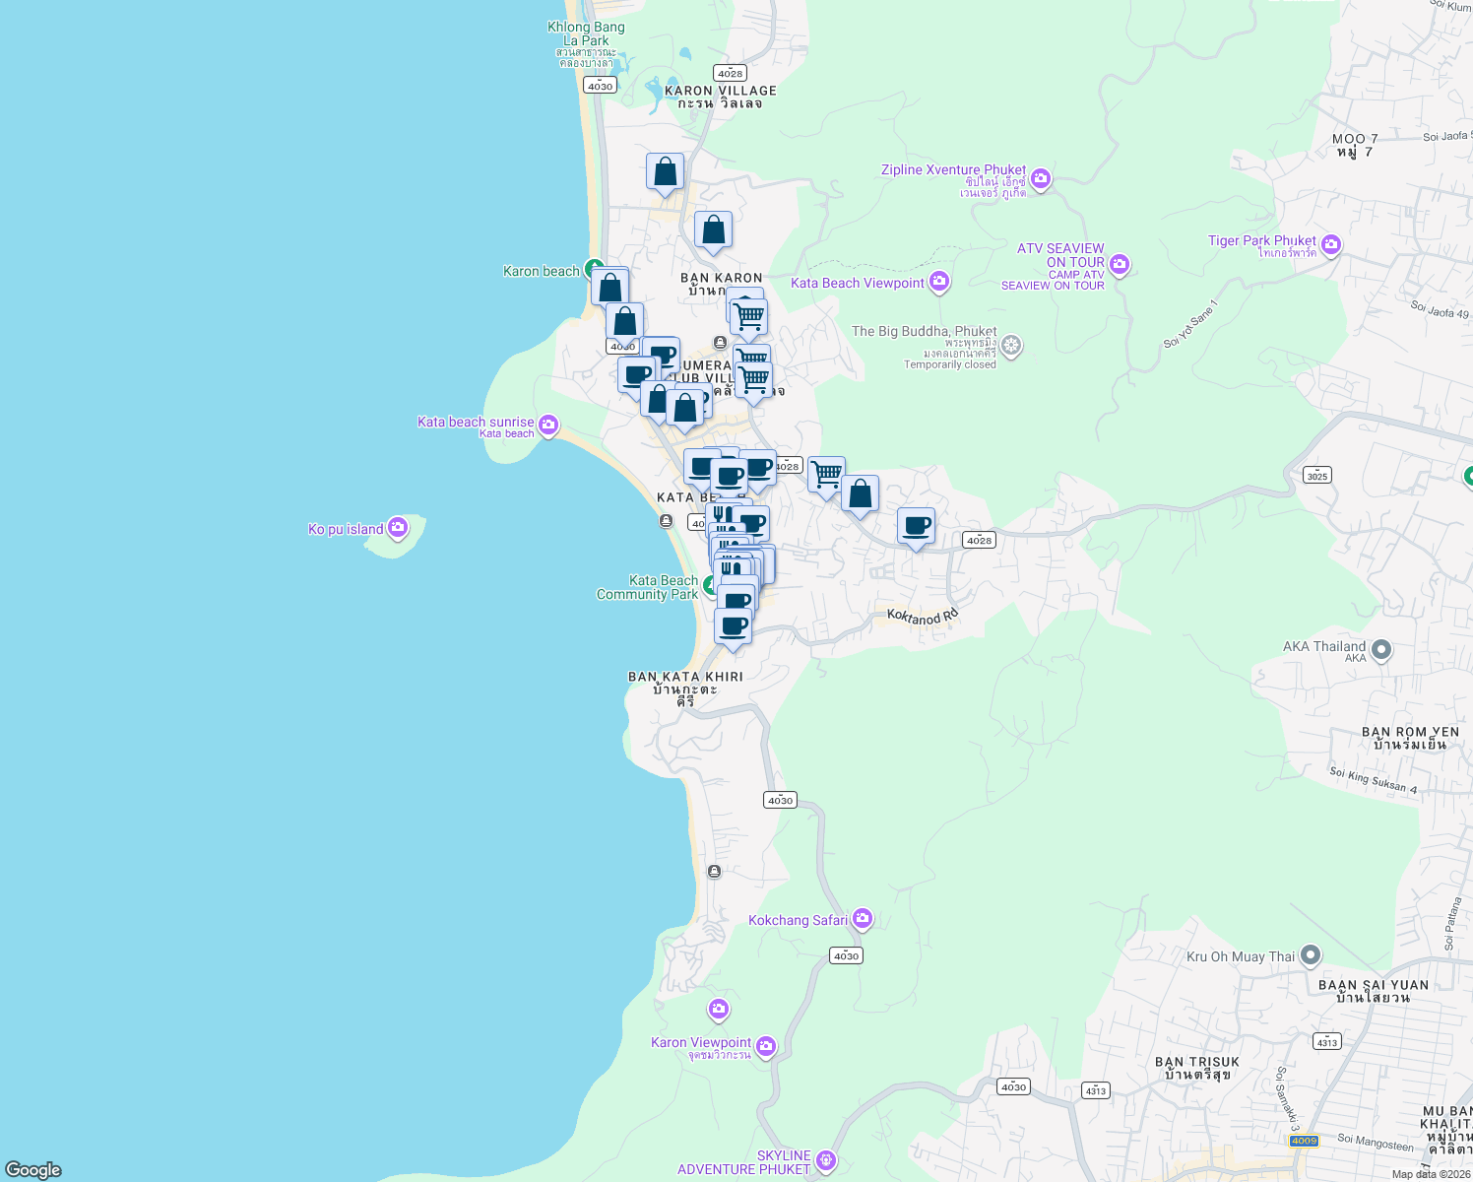
Task: Select the shopping bag pin near Karon Village
Action: [665, 172]
